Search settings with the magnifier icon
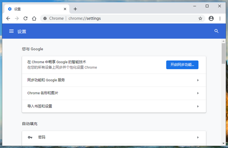Viewport: 228px width, 148px height. click(217, 31)
